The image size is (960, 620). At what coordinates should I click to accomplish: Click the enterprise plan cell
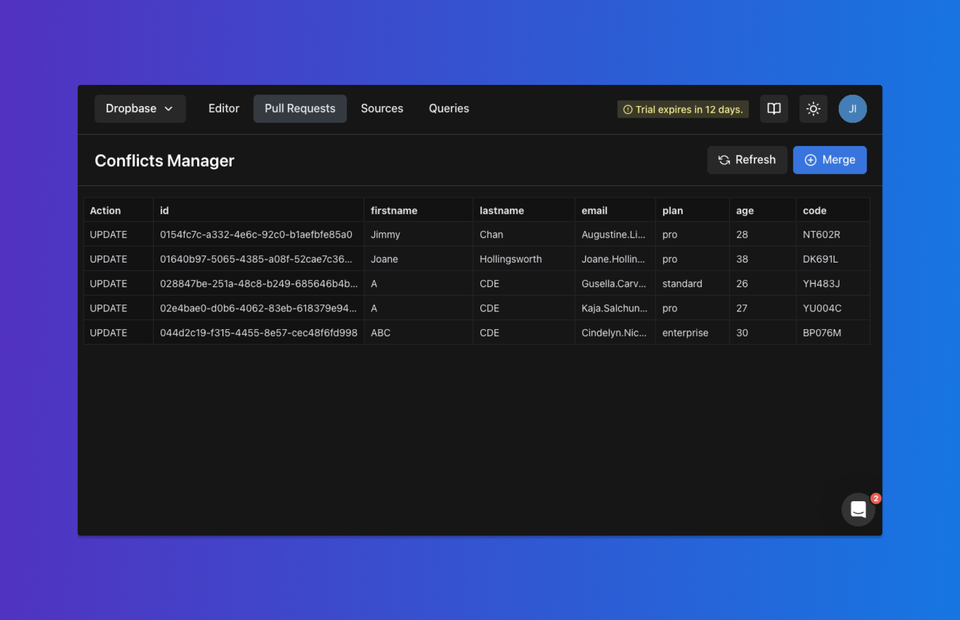pos(685,333)
